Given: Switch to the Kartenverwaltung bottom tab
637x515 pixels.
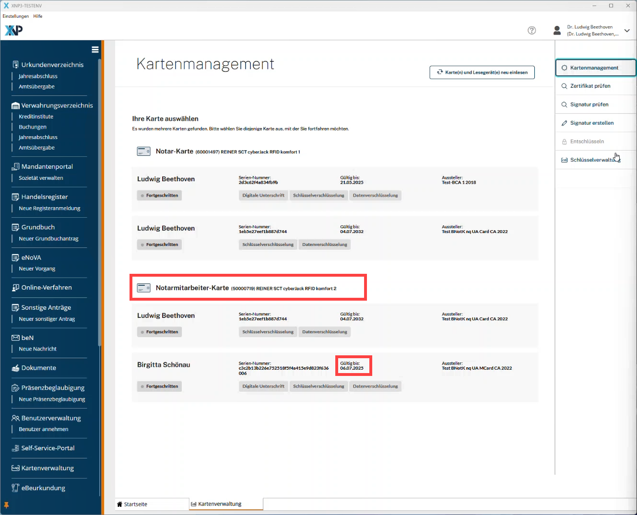Looking at the screenshot, I should (x=226, y=504).
